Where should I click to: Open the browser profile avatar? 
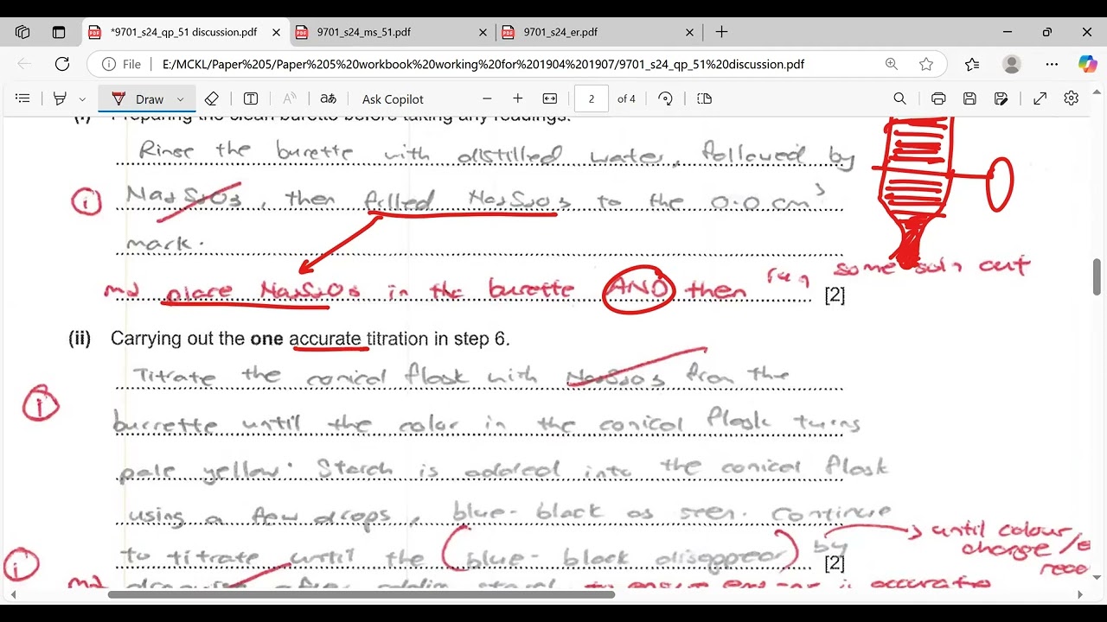1011,64
